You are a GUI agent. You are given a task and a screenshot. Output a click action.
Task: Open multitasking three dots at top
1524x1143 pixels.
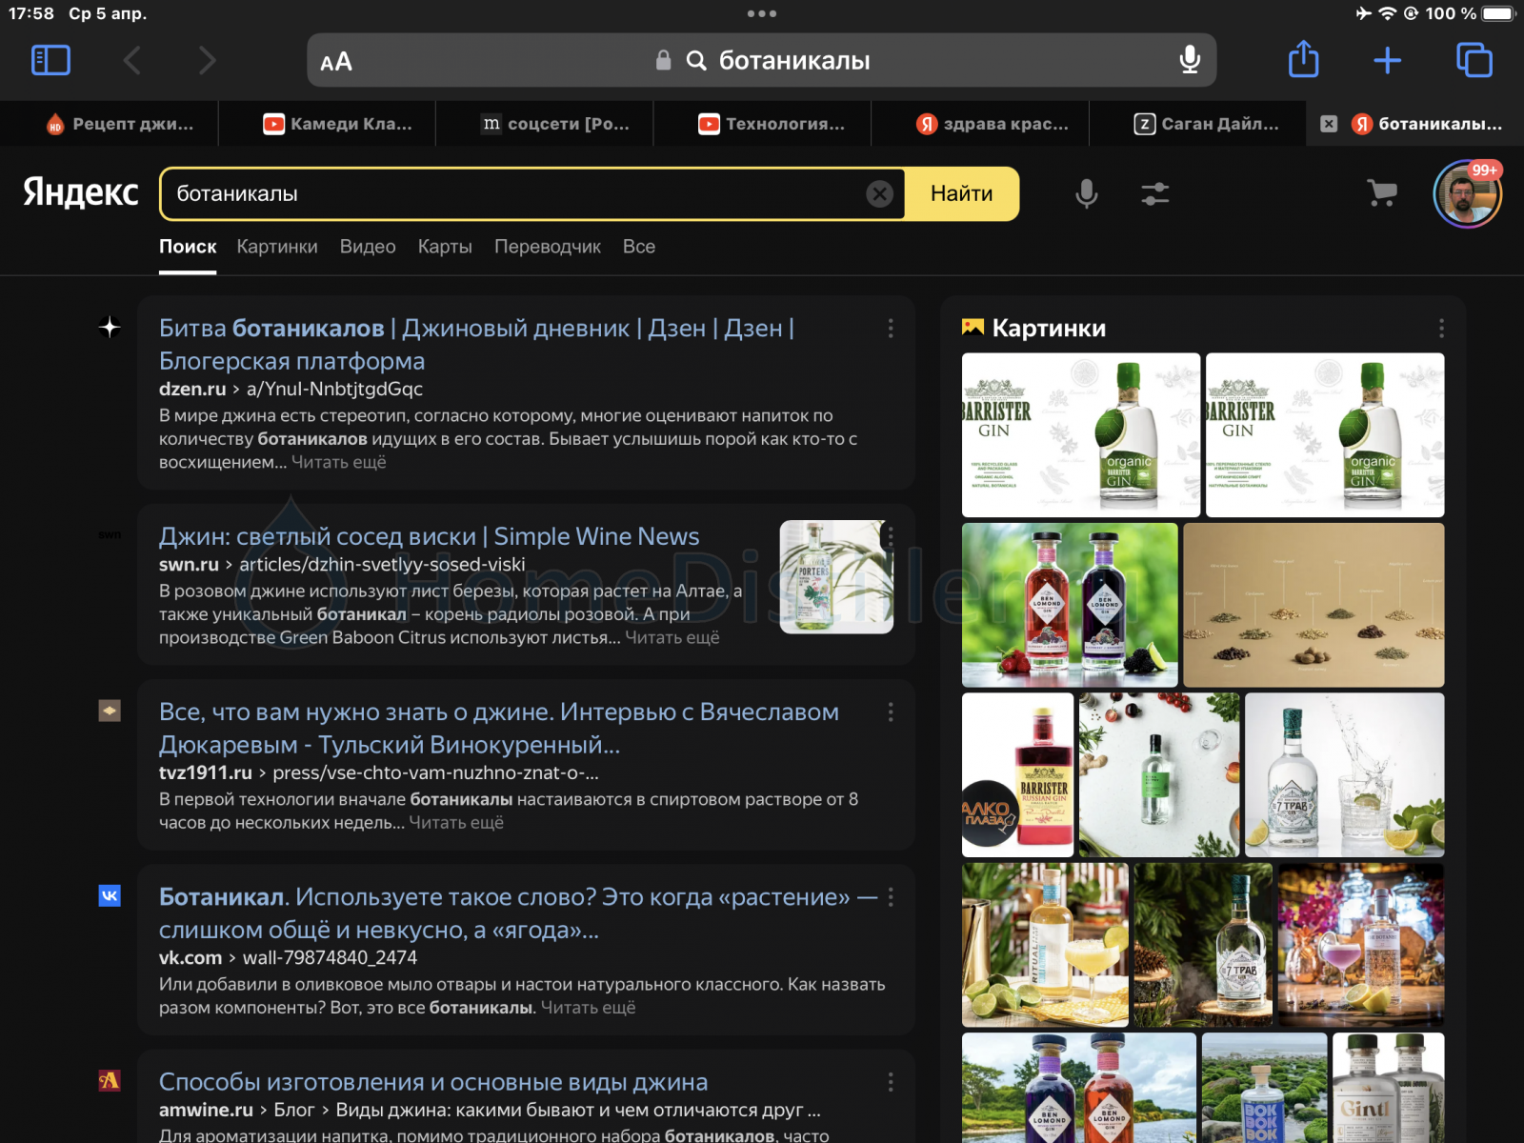761,13
